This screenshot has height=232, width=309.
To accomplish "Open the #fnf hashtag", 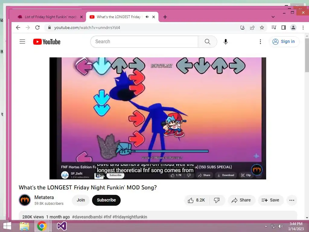I will pos(107,217).
